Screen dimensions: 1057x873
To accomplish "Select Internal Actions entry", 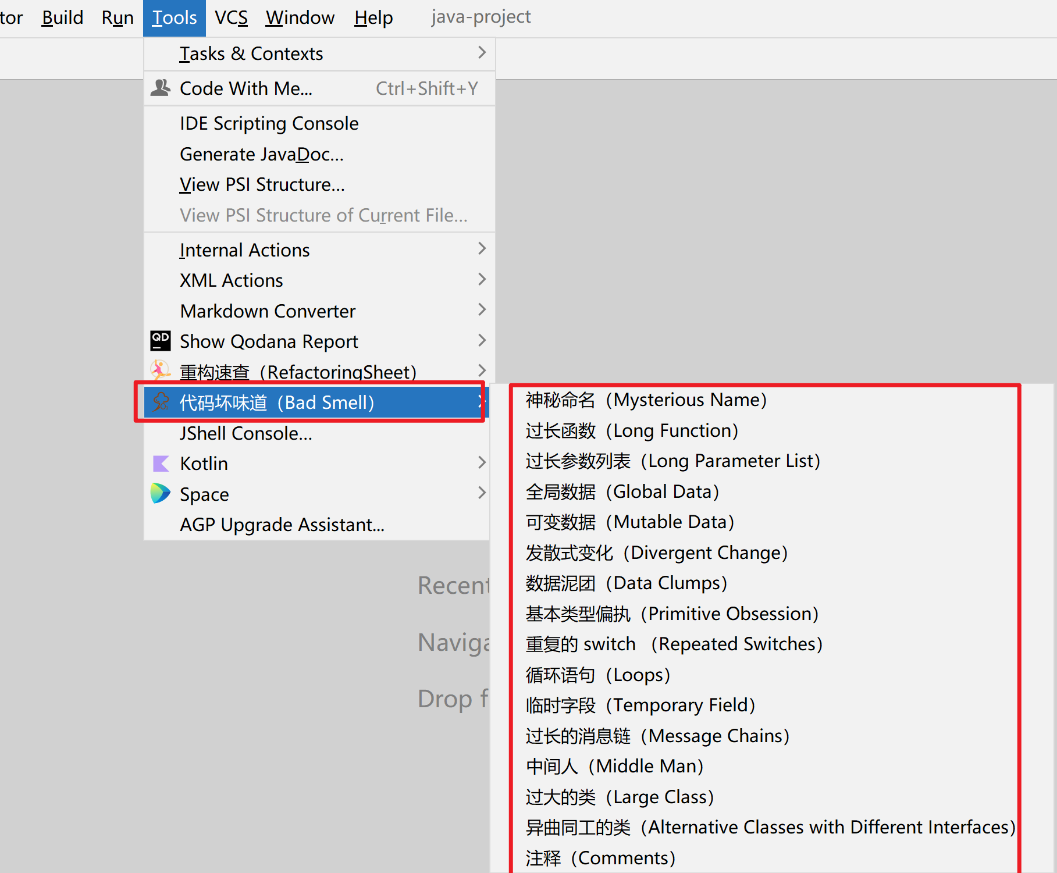I will click(319, 250).
